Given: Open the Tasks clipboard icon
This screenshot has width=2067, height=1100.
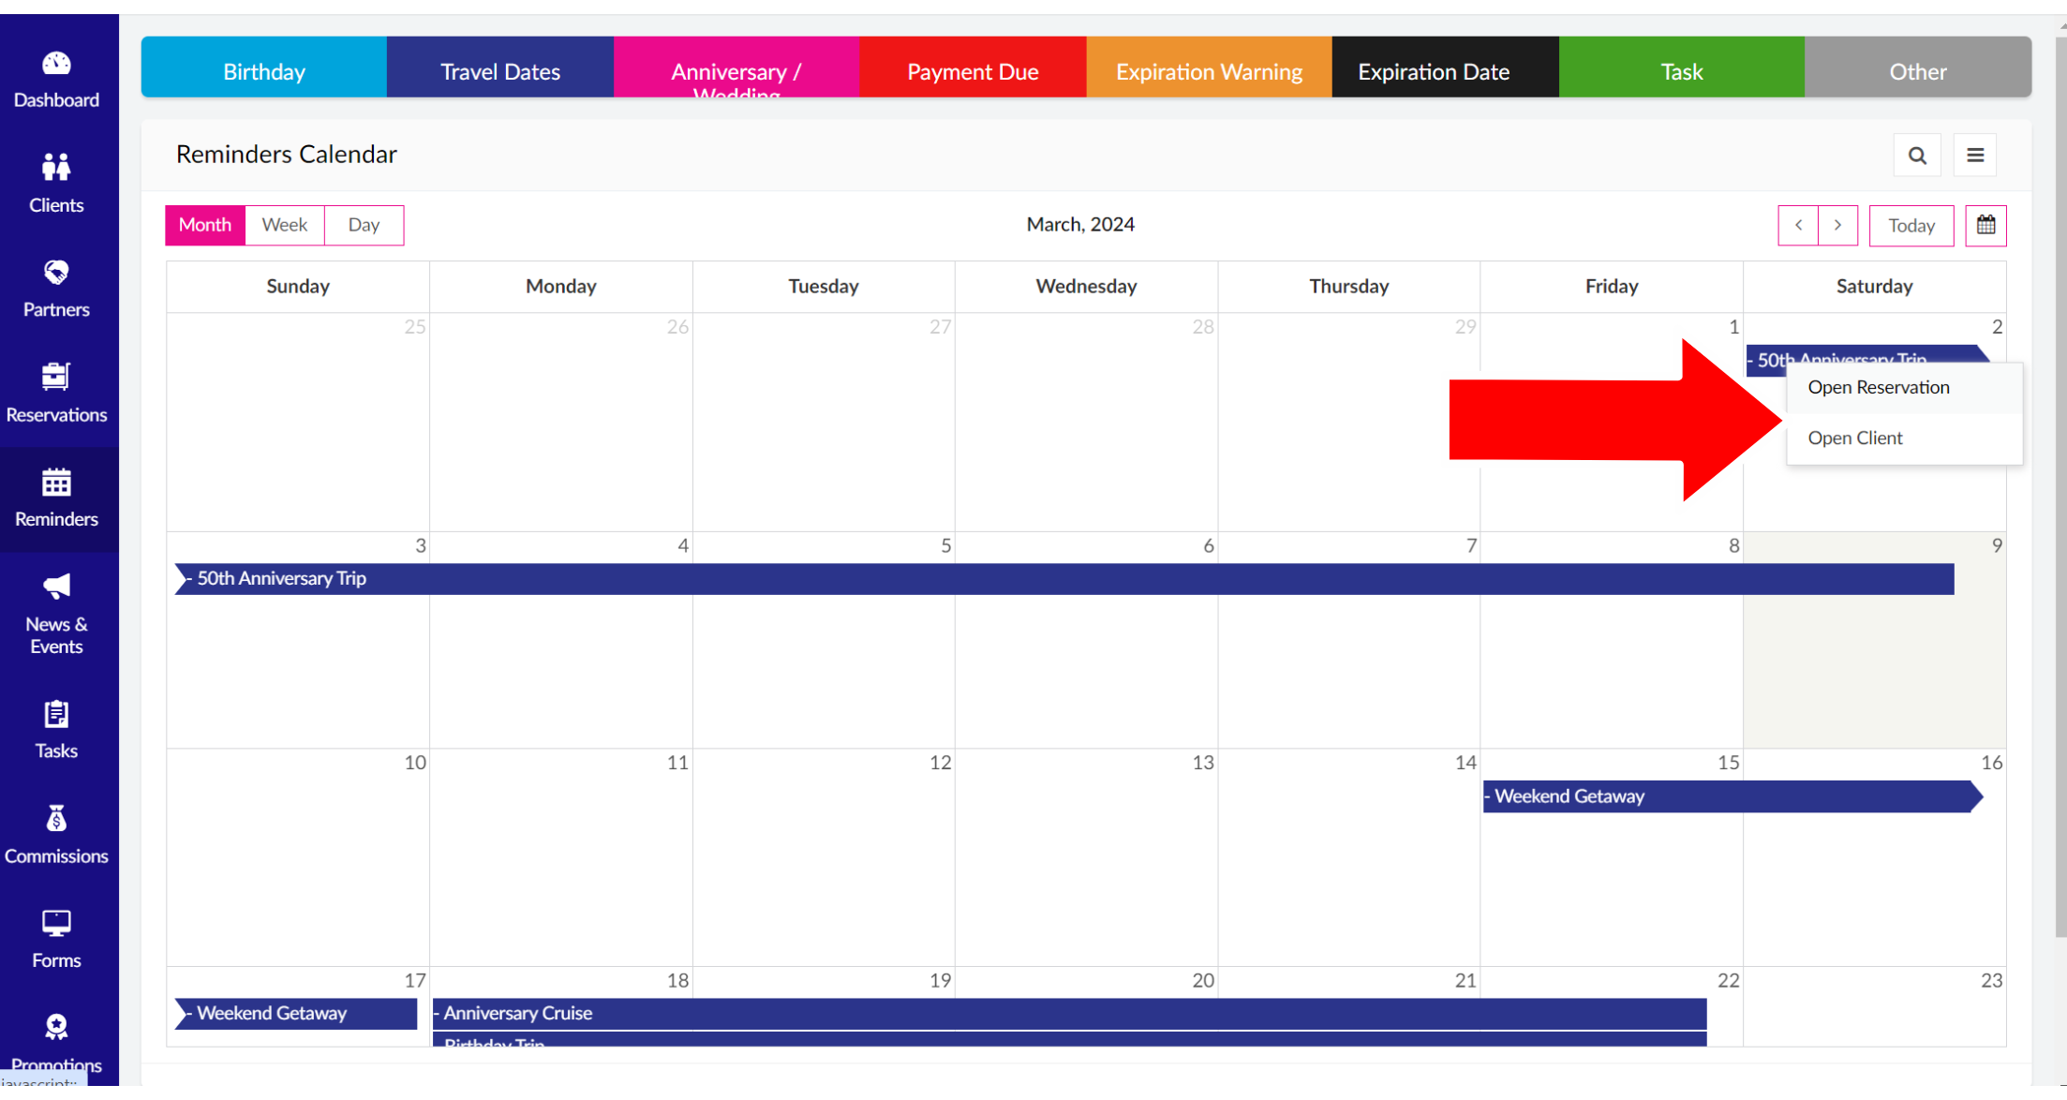Looking at the screenshot, I should pos(56,715).
